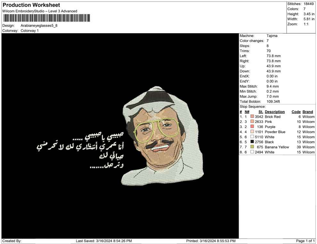Click the 'Brand' column header
The height and width of the screenshot is (244, 317).
[308, 112]
